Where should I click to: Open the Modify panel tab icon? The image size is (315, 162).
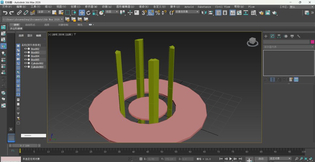pyautogui.click(x=272, y=36)
